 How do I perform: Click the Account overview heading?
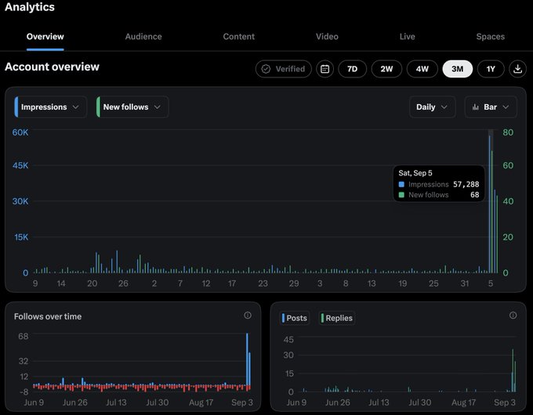tap(52, 67)
